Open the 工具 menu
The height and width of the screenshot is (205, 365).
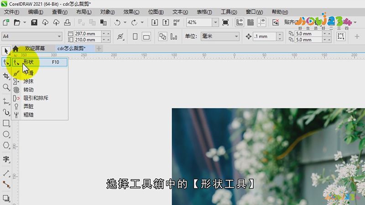pos(229,12)
